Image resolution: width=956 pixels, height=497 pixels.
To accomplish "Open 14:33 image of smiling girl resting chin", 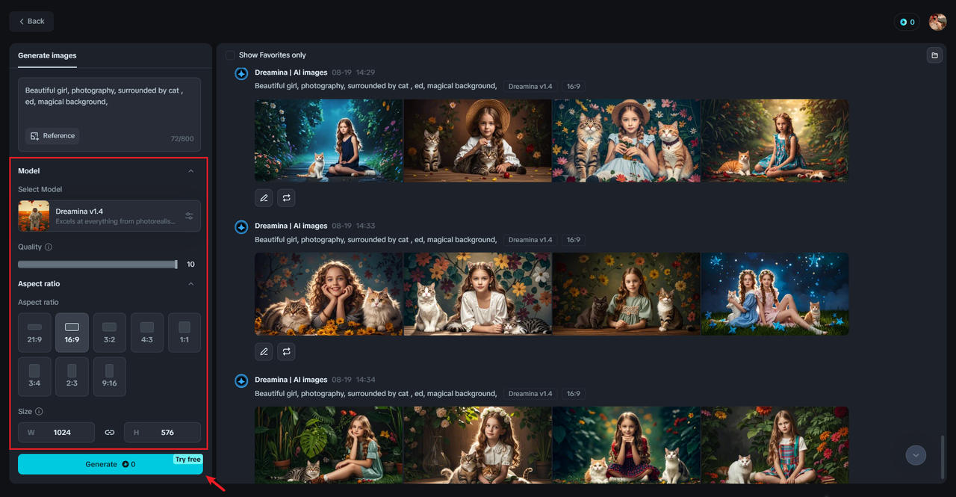I will tap(329, 294).
